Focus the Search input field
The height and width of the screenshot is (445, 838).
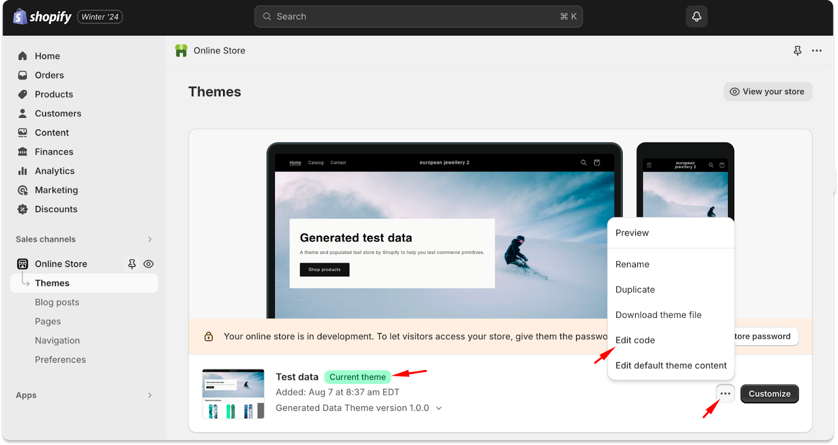[x=418, y=17]
